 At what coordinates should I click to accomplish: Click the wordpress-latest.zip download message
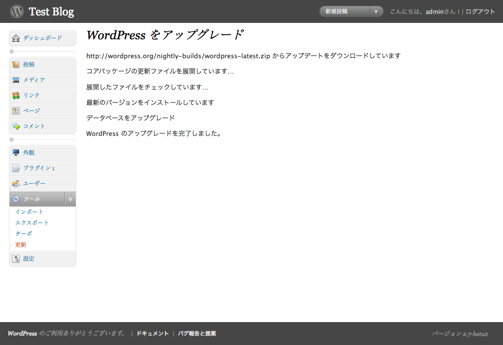click(243, 56)
